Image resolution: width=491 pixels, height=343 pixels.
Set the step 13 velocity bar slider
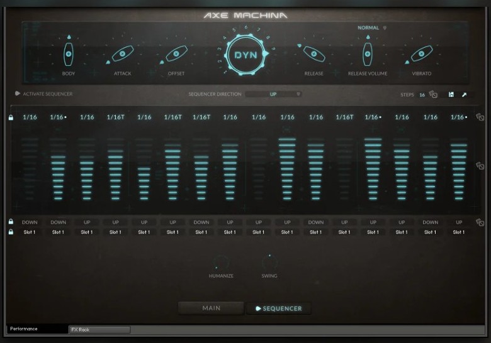pyautogui.click(x=373, y=168)
